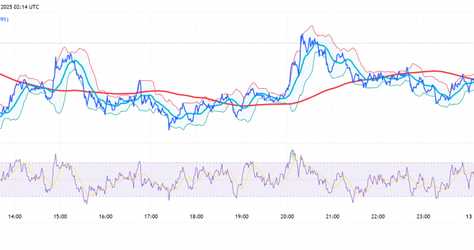Click the 02:14 UTC timestamp text
474x250 pixels.
[26, 7]
